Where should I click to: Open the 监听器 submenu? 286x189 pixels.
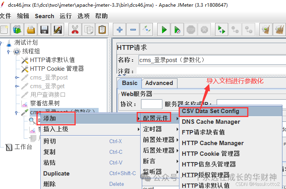point(160,172)
